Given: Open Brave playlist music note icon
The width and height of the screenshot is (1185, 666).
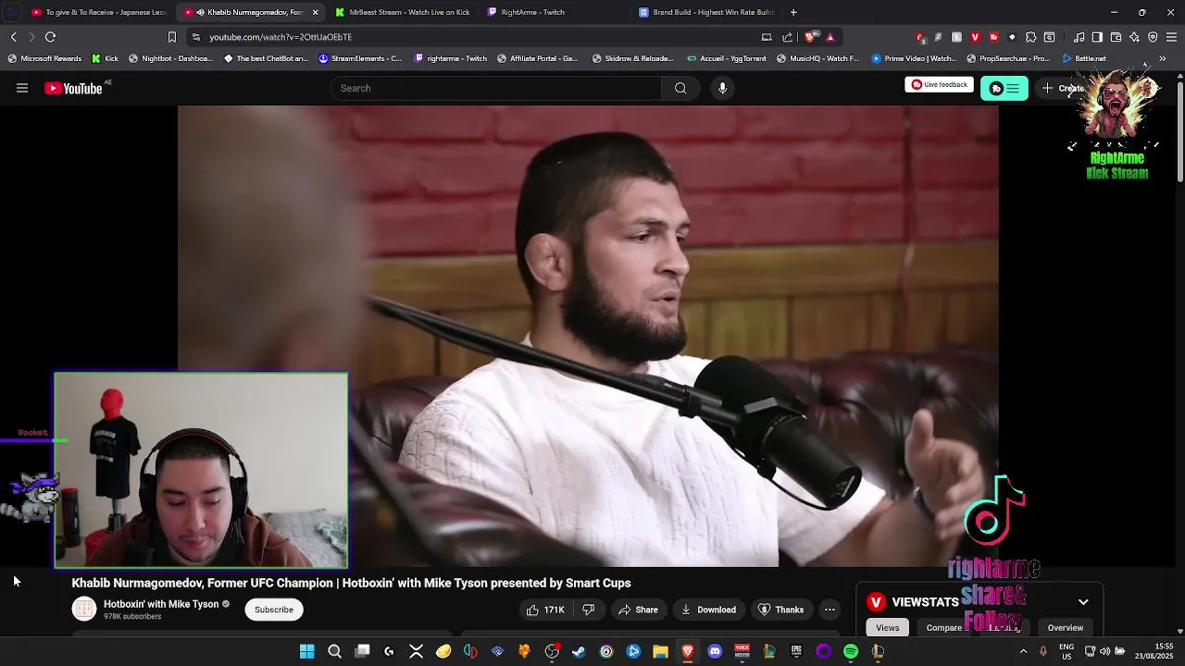Looking at the screenshot, I should (x=1079, y=37).
